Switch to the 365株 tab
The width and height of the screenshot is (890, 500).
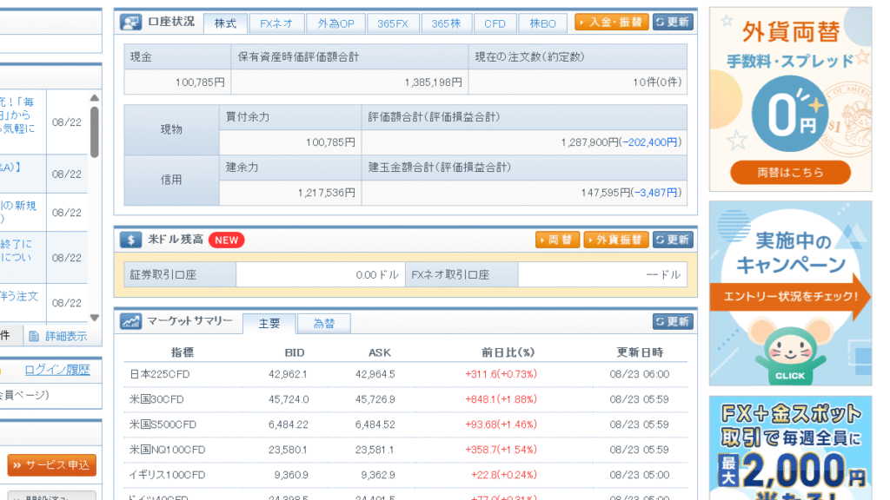pyautogui.click(x=446, y=23)
